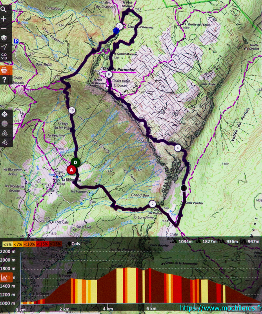The image size is (262, 314).
Task: Click the globe grid icon
Action: click(4, 124)
